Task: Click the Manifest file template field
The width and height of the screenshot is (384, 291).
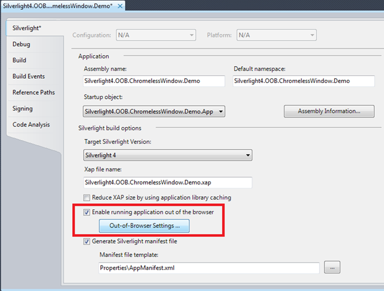Action: pos(209,268)
